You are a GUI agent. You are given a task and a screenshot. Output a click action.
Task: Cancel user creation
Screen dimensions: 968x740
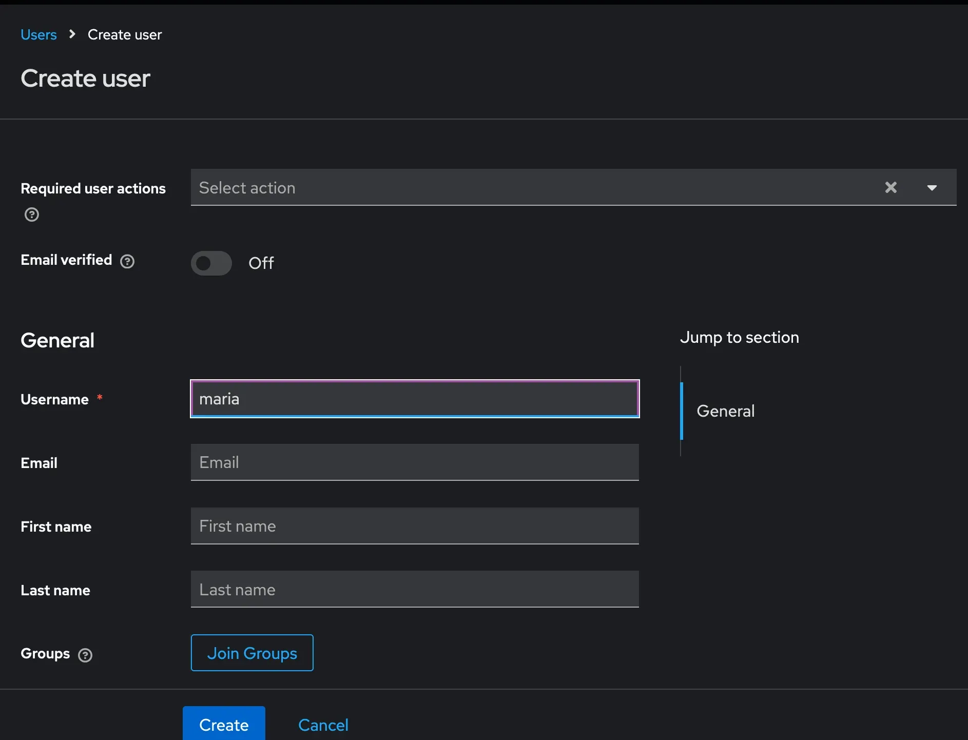323,725
